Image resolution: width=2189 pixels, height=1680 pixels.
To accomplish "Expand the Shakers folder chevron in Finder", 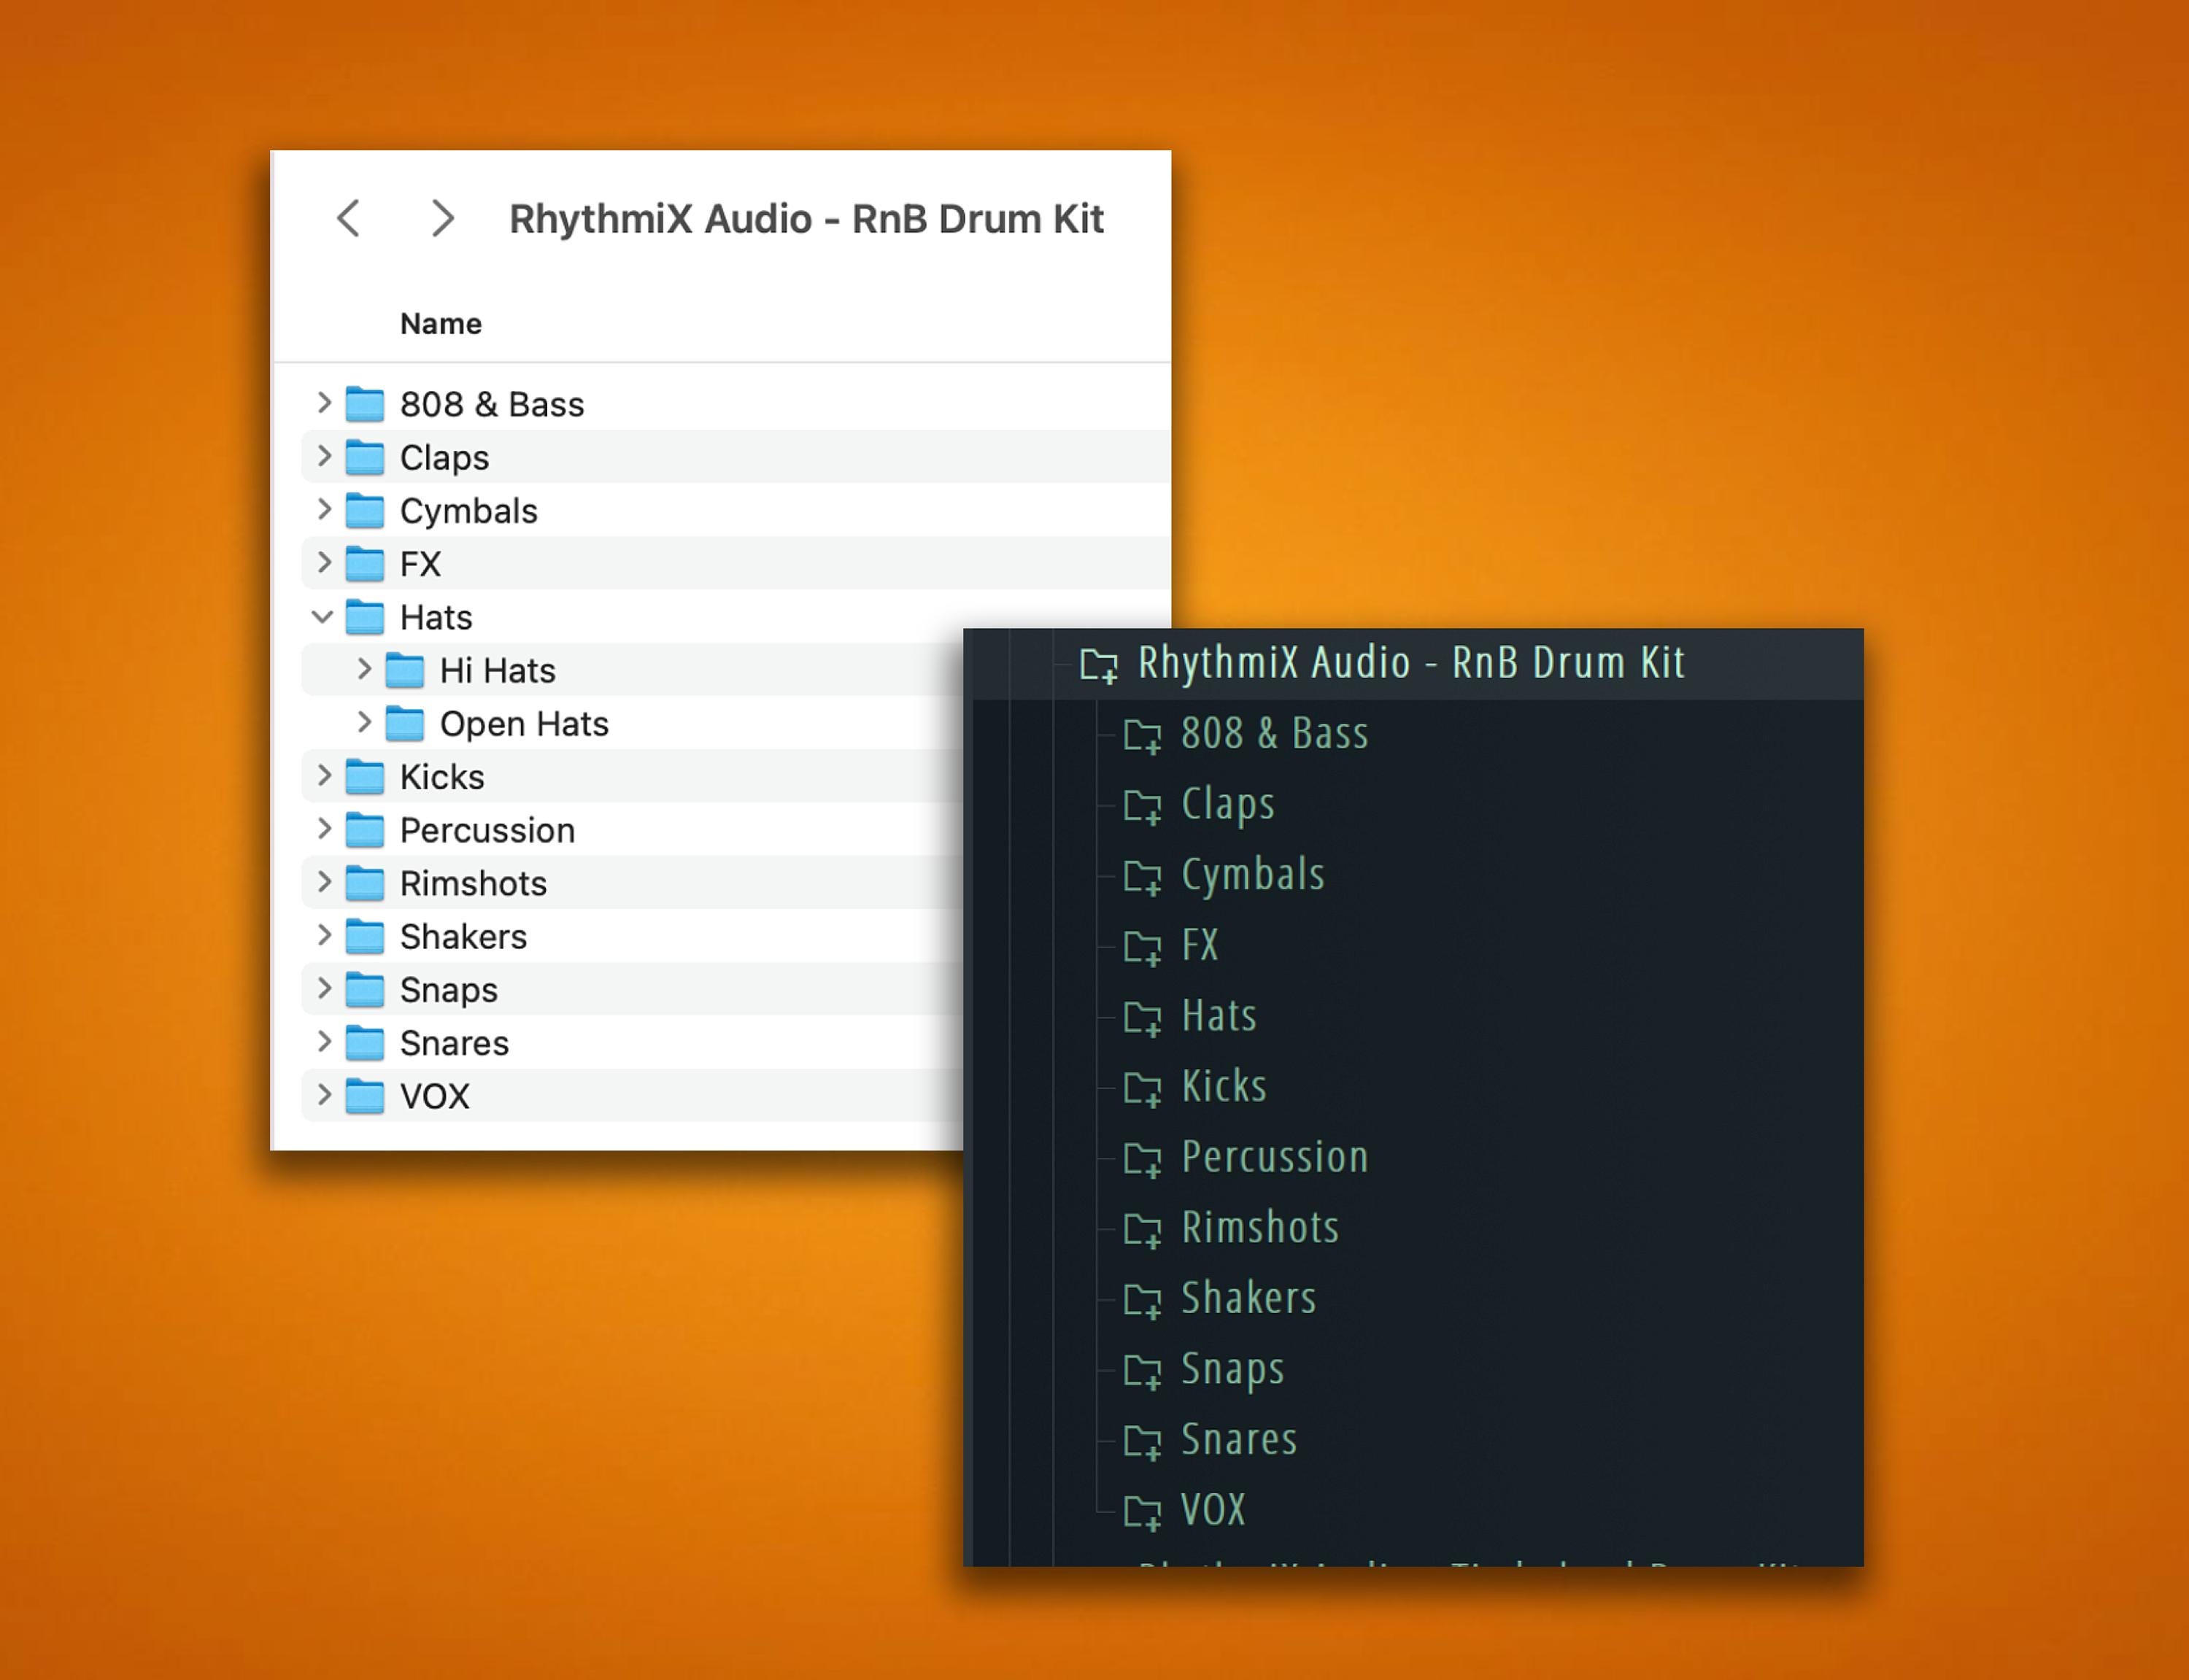I will point(324,935).
